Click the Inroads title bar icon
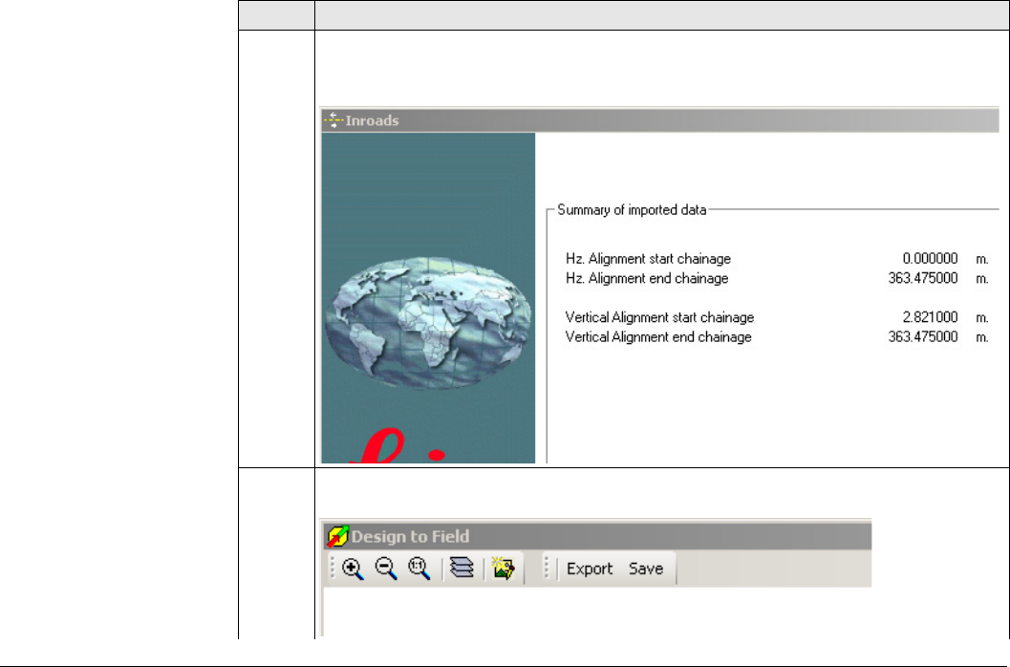This screenshot has width=1010, height=667. [x=333, y=119]
